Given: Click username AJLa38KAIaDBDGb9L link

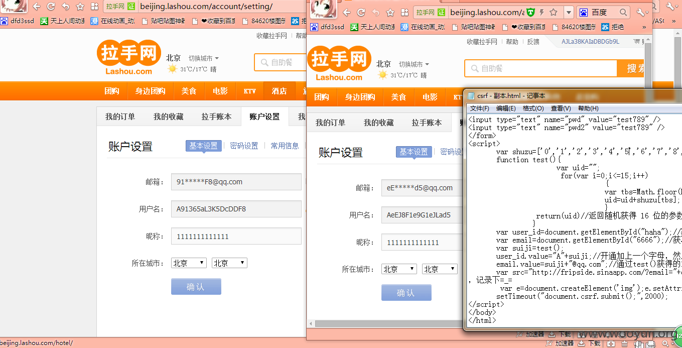Looking at the screenshot, I should pyautogui.click(x=590, y=42).
